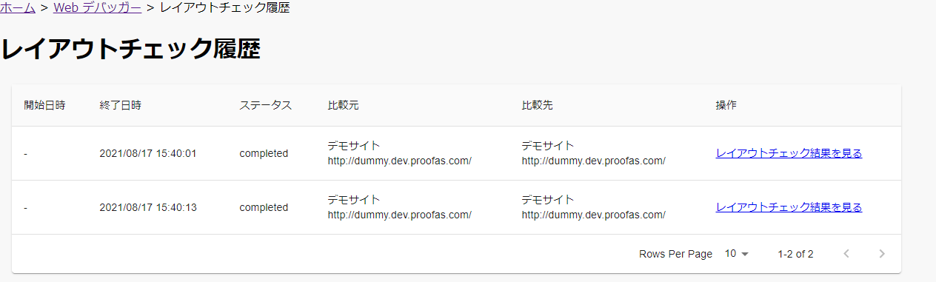Viewport: 936px width, 282px height.
Task: Go to next page chevron icon
Action: (882, 254)
